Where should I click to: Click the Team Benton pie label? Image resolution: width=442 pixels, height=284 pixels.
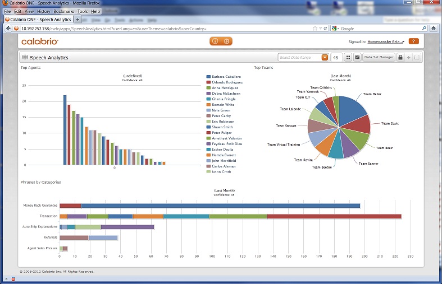point(322,167)
